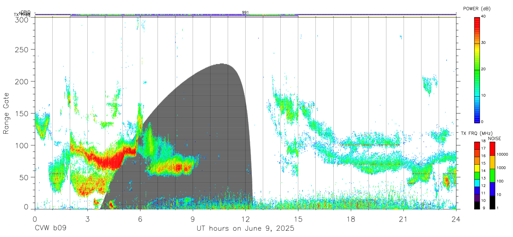
Task: Click the 14 MHz TX frequency label
Action: (484, 171)
